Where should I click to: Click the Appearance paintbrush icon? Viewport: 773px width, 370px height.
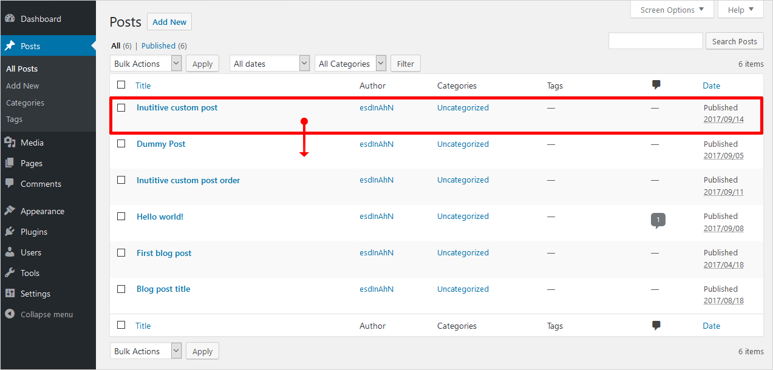coord(10,211)
